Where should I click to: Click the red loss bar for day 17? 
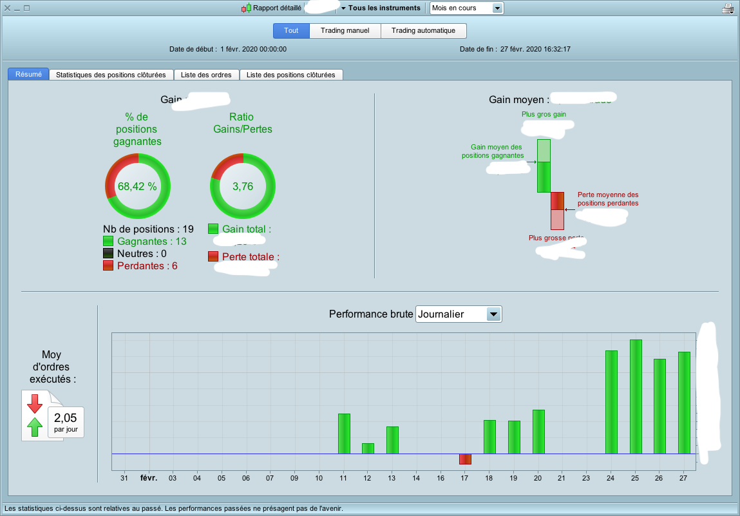(x=466, y=459)
